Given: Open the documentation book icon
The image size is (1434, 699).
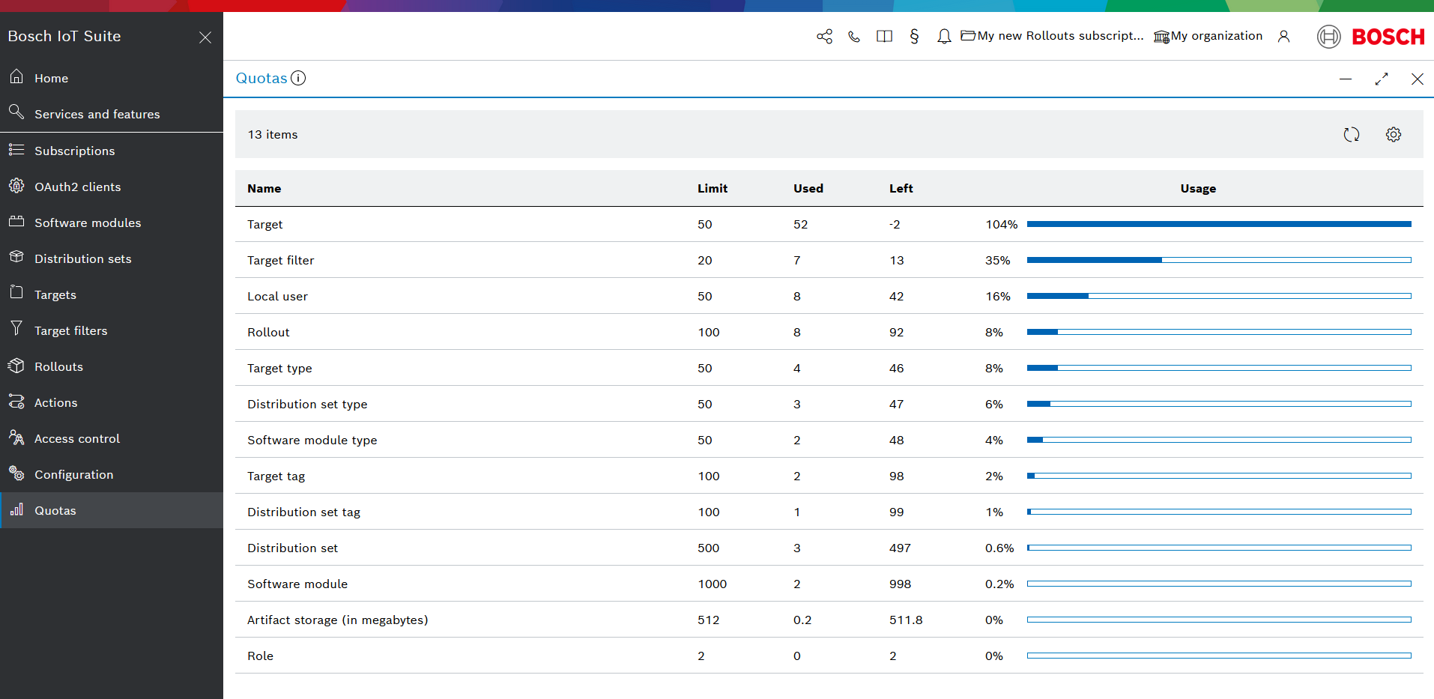Looking at the screenshot, I should (x=884, y=37).
